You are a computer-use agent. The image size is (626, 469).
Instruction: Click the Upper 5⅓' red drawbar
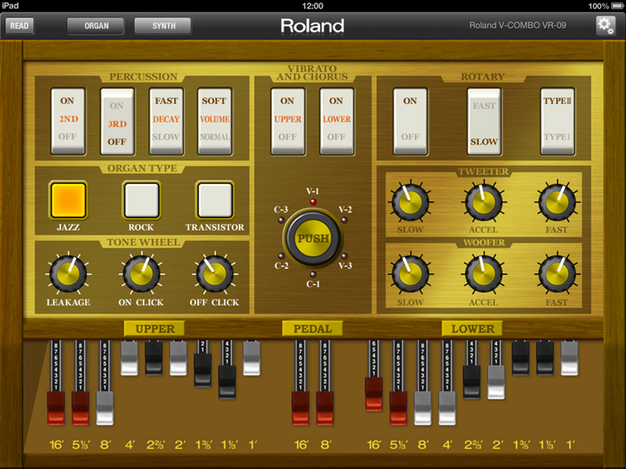coord(80,408)
